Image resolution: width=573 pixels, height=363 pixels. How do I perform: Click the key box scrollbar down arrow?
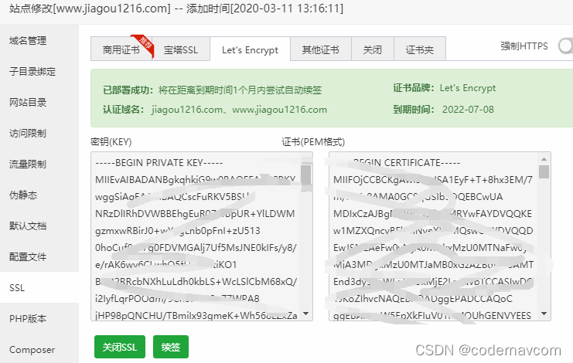tap(306, 314)
